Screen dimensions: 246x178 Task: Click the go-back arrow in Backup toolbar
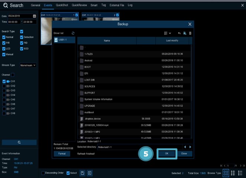point(179,33)
